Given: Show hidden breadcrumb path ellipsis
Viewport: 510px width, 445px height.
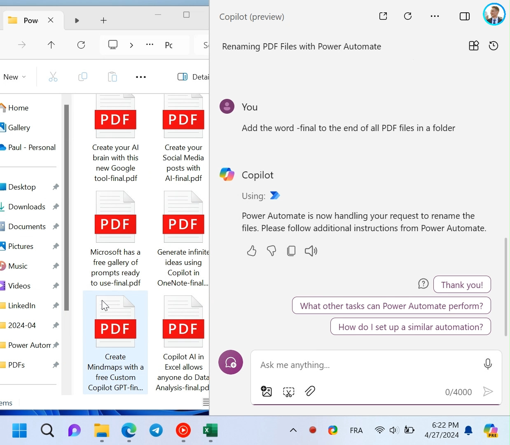Looking at the screenshot, I should pos(150,44).
